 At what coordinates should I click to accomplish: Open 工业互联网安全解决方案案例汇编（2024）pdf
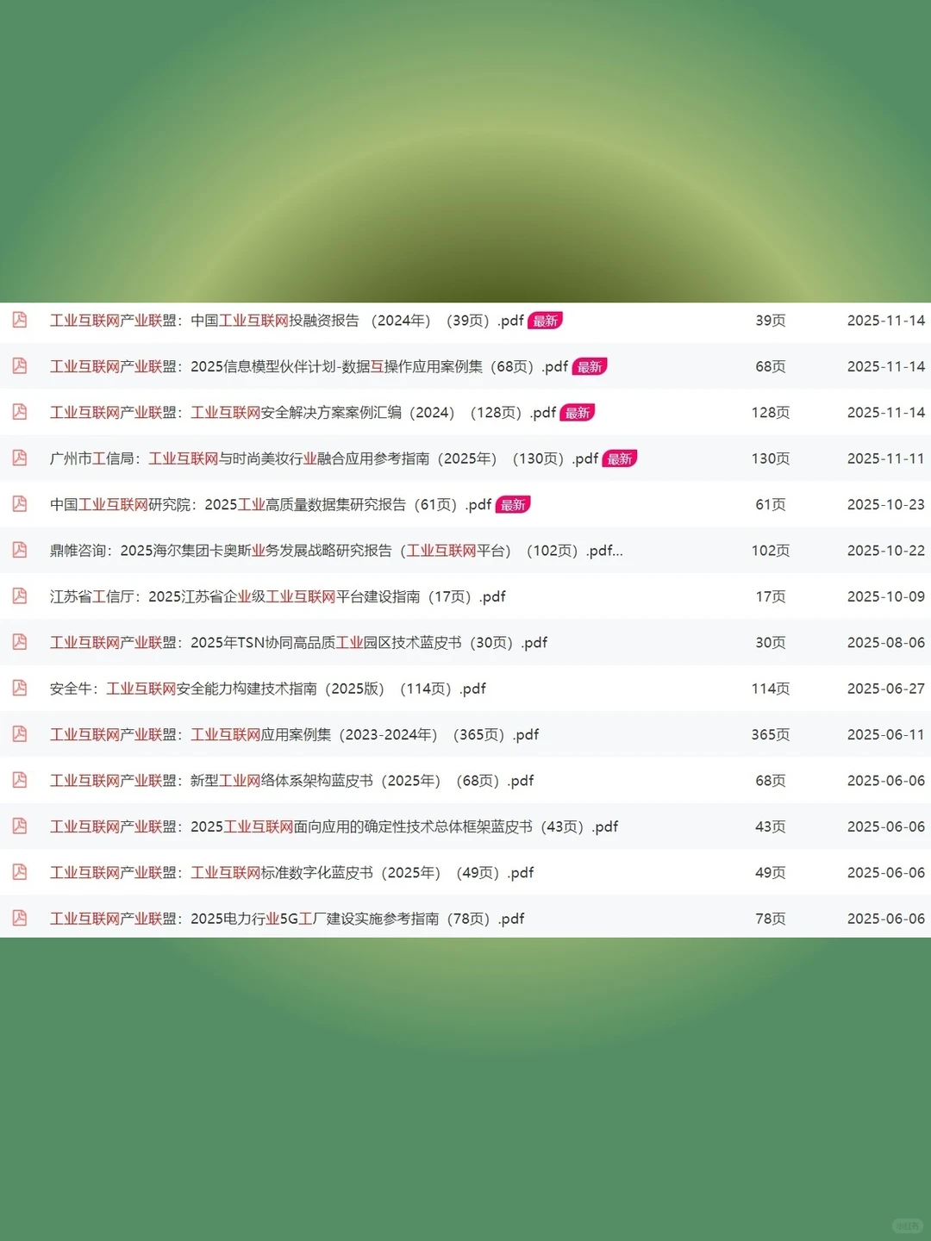pyautogui.click(x=303, y=413)
